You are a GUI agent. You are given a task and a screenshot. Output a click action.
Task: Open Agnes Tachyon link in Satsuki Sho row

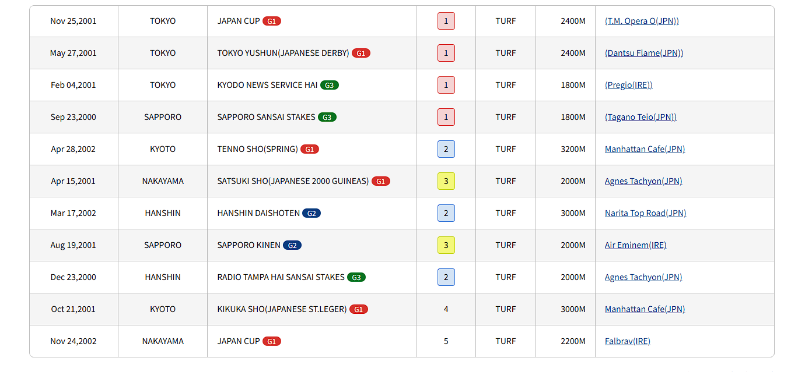(643, 181)
